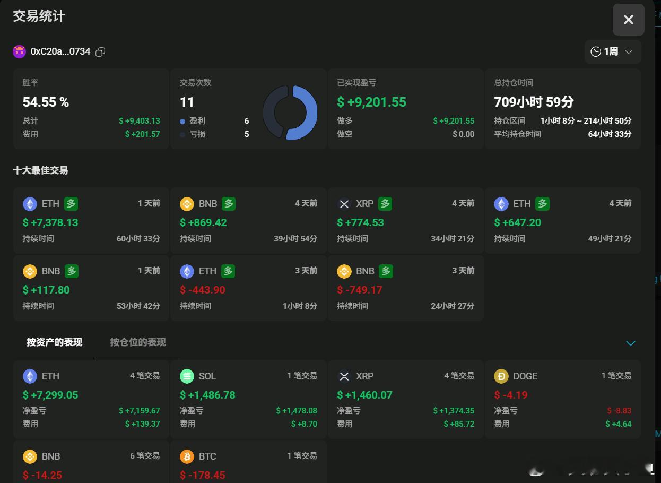Click the SOL asset icon
Viewport: 661px width, 483px height.
187,376
